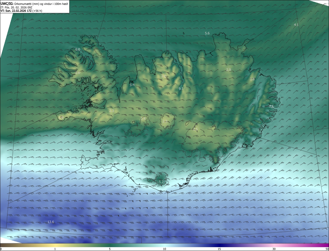This screenshot has height=251, width=329.
Task: Click the 6.1 value label on the map
Action: (181, 88)
